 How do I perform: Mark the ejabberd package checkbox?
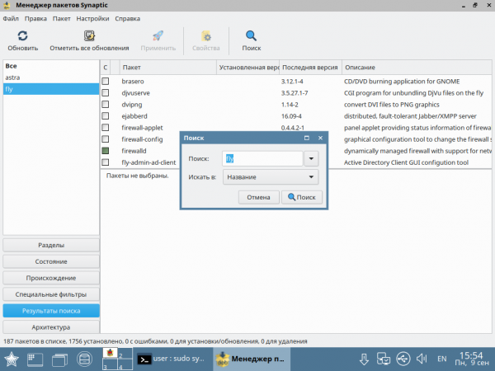coord(106,116)
